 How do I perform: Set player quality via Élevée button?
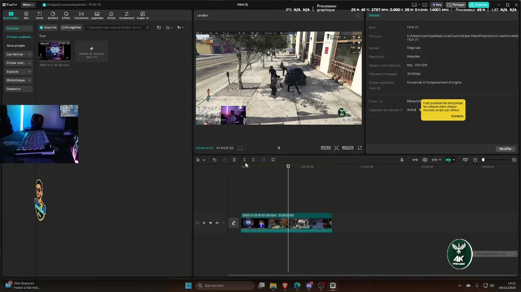326,148
